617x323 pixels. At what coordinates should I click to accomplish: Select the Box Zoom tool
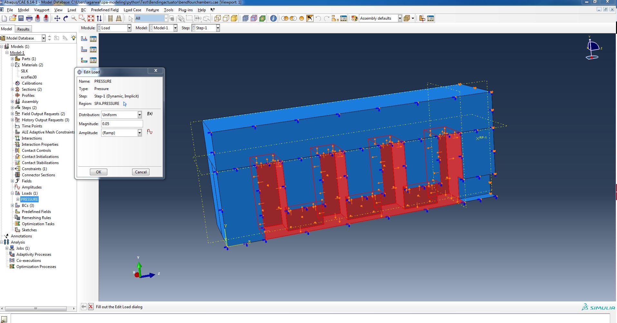pyautogui.click(x=82, y=18)
